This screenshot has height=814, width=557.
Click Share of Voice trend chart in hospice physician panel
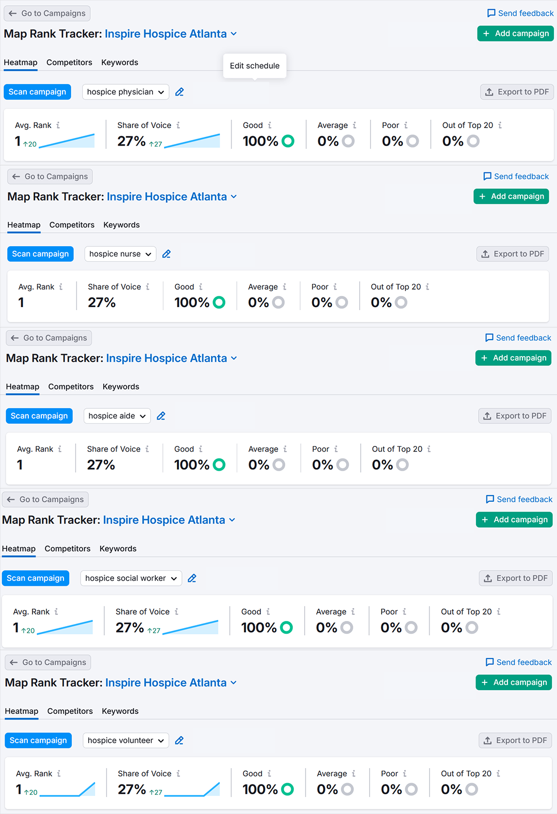(x=192, y=141)
